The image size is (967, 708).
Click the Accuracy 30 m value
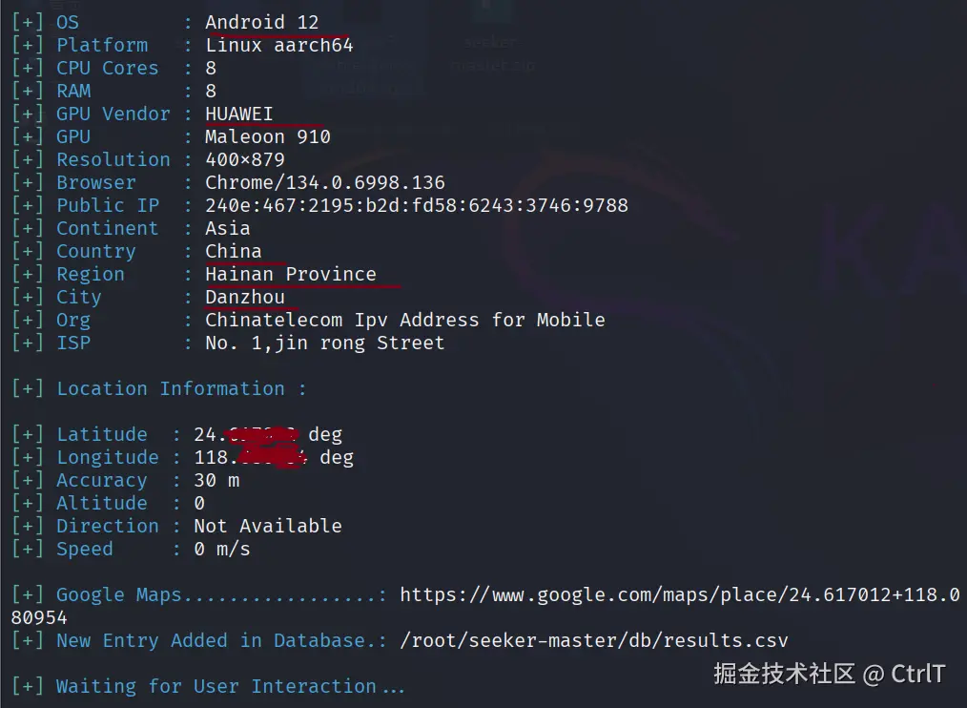click(216, 481)
